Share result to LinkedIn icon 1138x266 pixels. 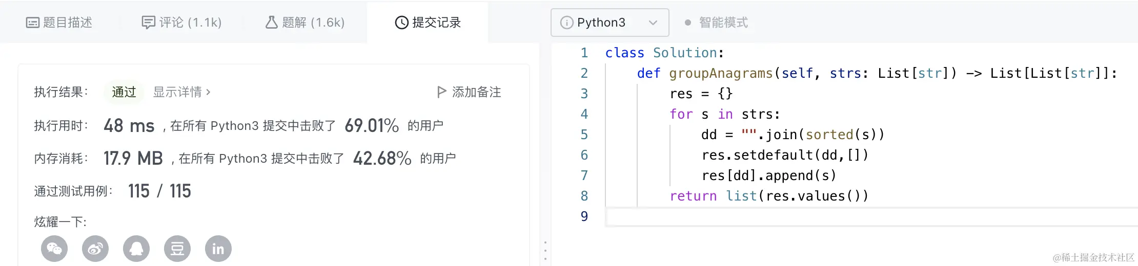pyautogui.click(x=218, y=249)
